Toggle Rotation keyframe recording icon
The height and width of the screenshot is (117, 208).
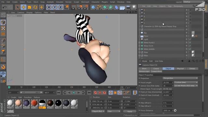[x=120, y=93]
